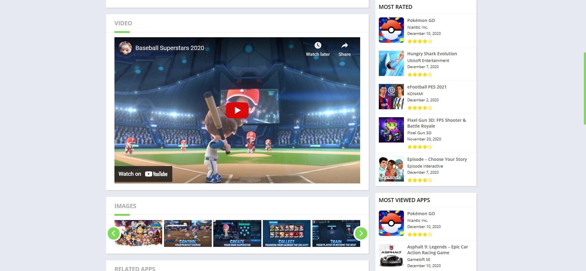Click the Share arrow icon on video
This screenshot has height=271, width=586.
(345, 45)
